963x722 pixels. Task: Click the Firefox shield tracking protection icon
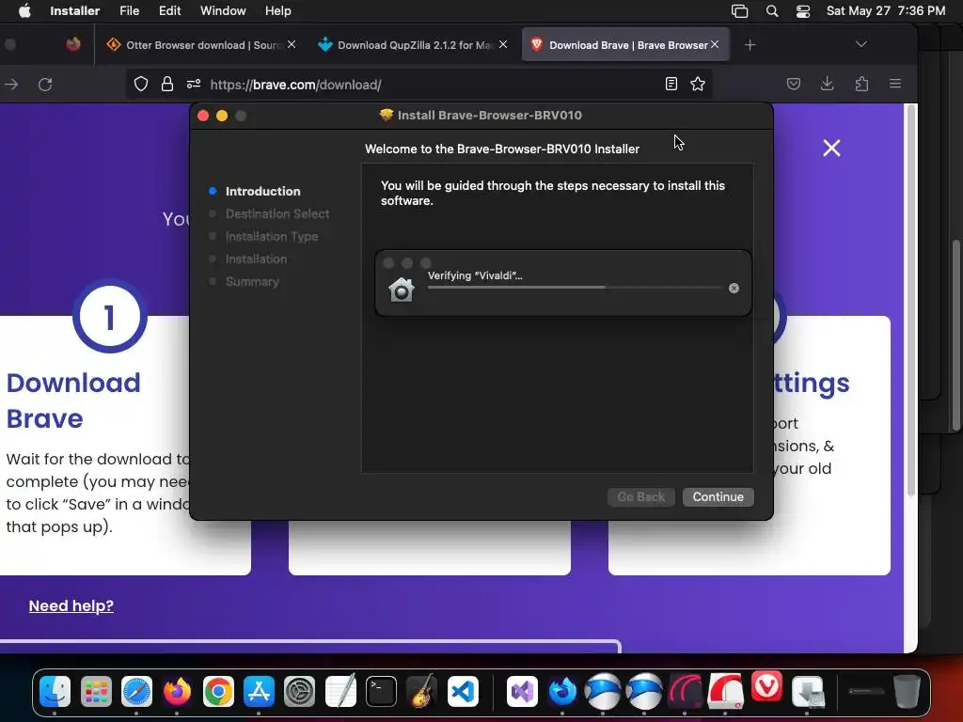pos(141,84)
